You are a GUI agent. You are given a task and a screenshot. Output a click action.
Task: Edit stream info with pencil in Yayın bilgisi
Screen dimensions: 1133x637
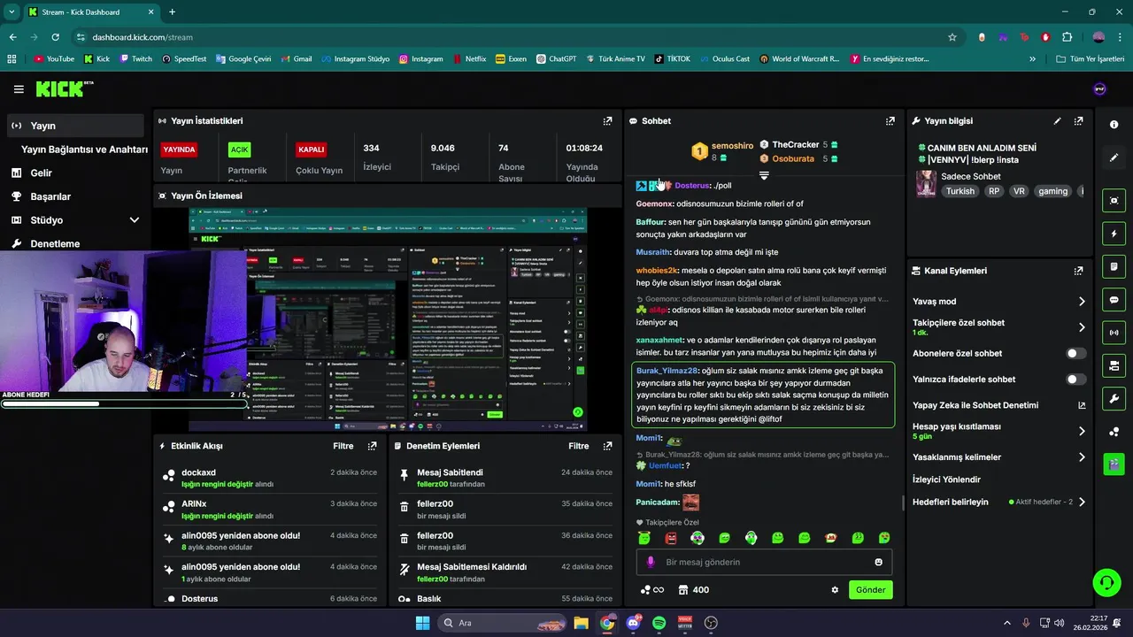coord(1057,121)
